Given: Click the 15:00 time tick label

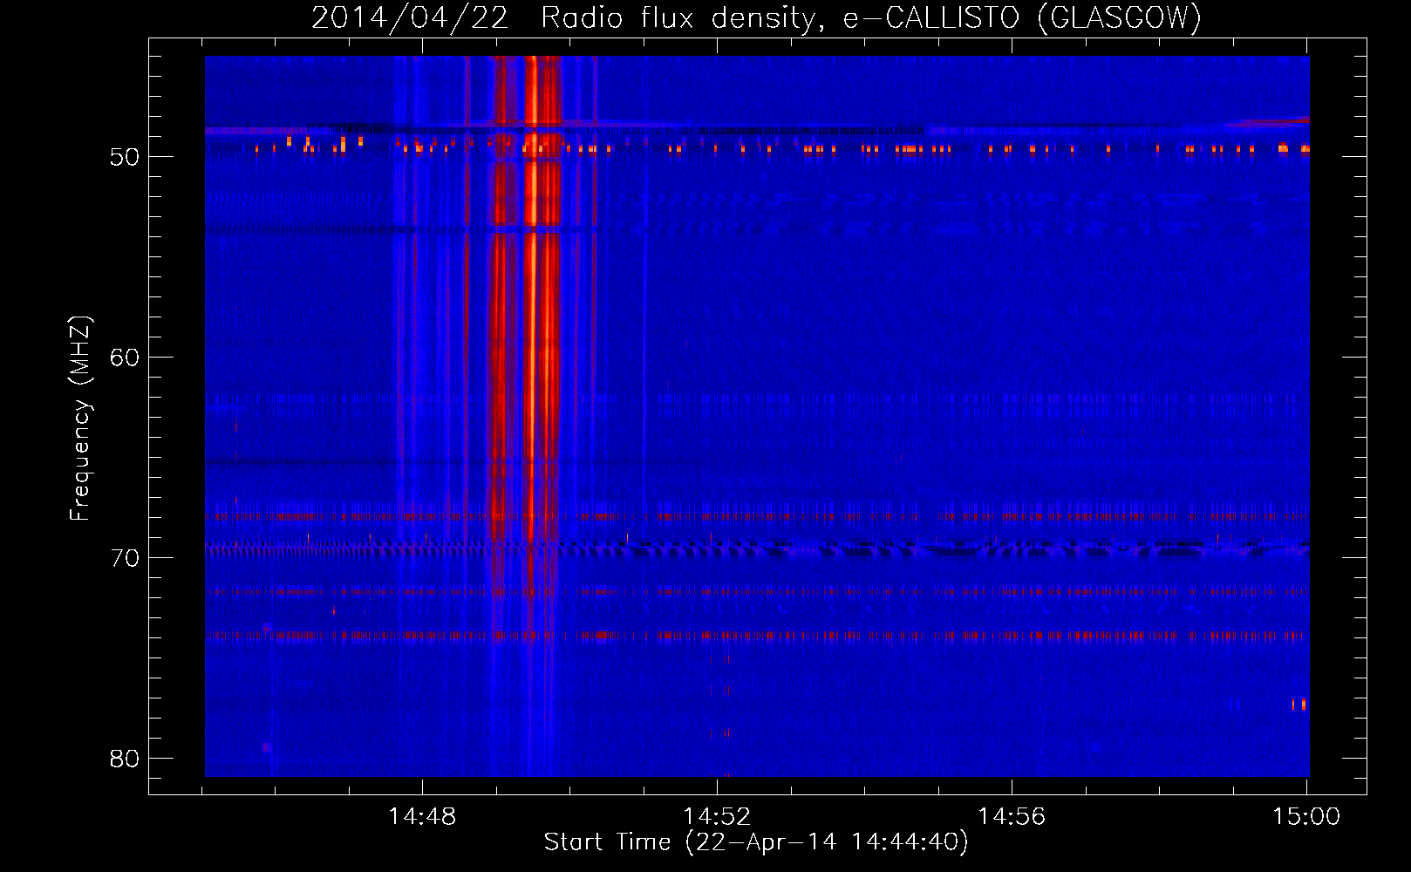Looking at the screenshot, I should coord(1306,816).
